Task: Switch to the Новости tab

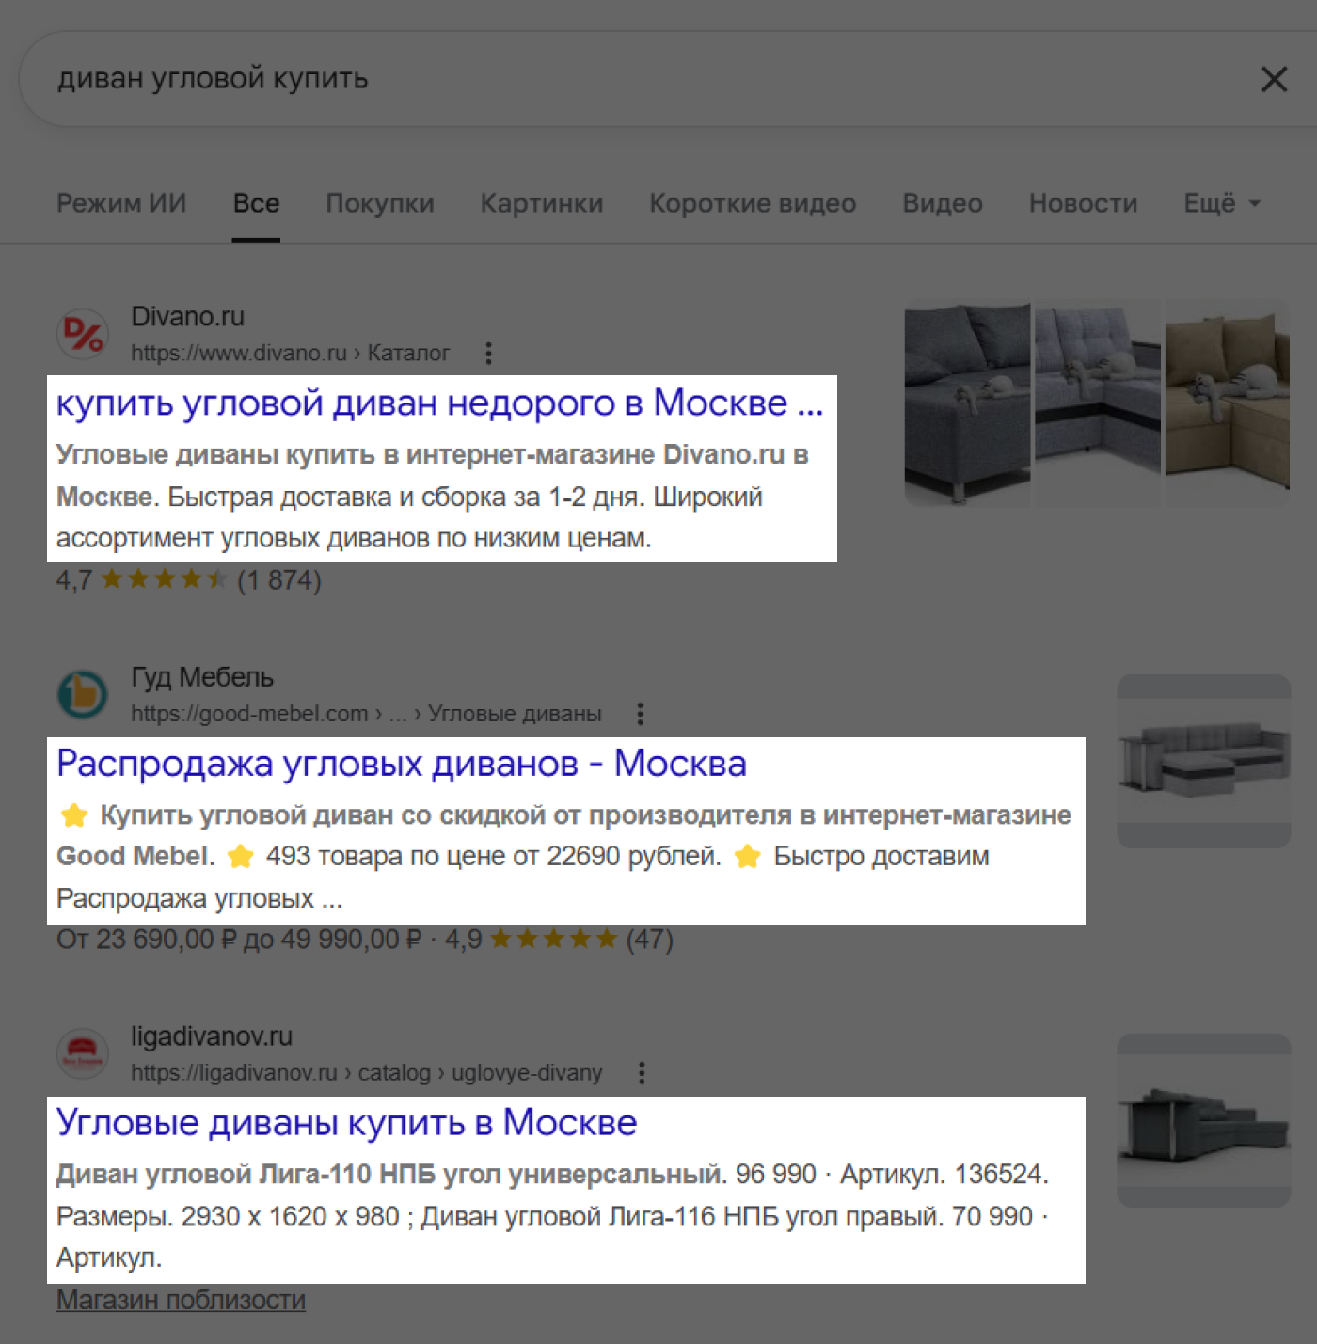Action: (1083, 203)
